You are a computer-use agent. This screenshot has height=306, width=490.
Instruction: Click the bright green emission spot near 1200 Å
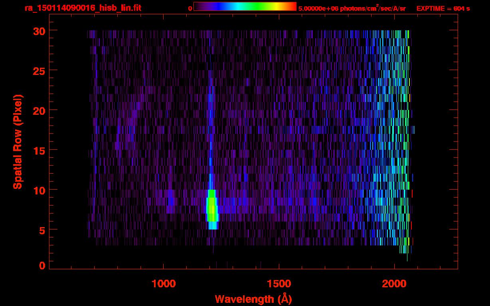coord(212,207)
